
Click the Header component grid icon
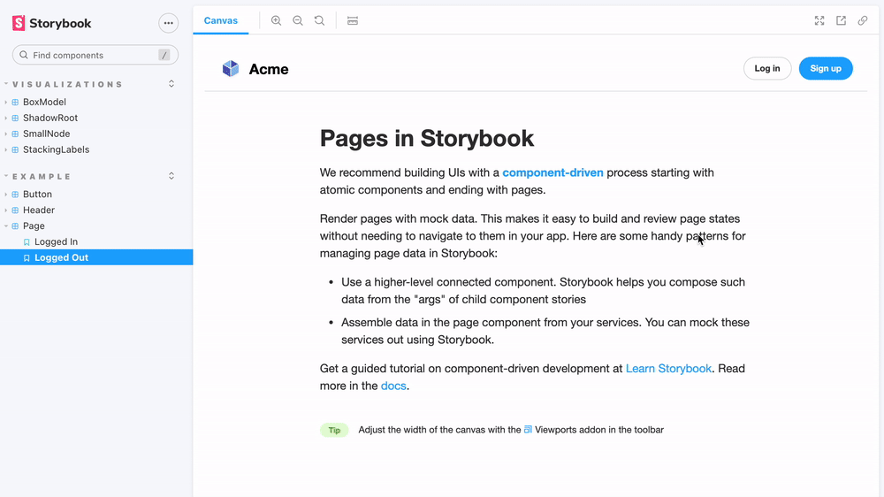point(15,210)
